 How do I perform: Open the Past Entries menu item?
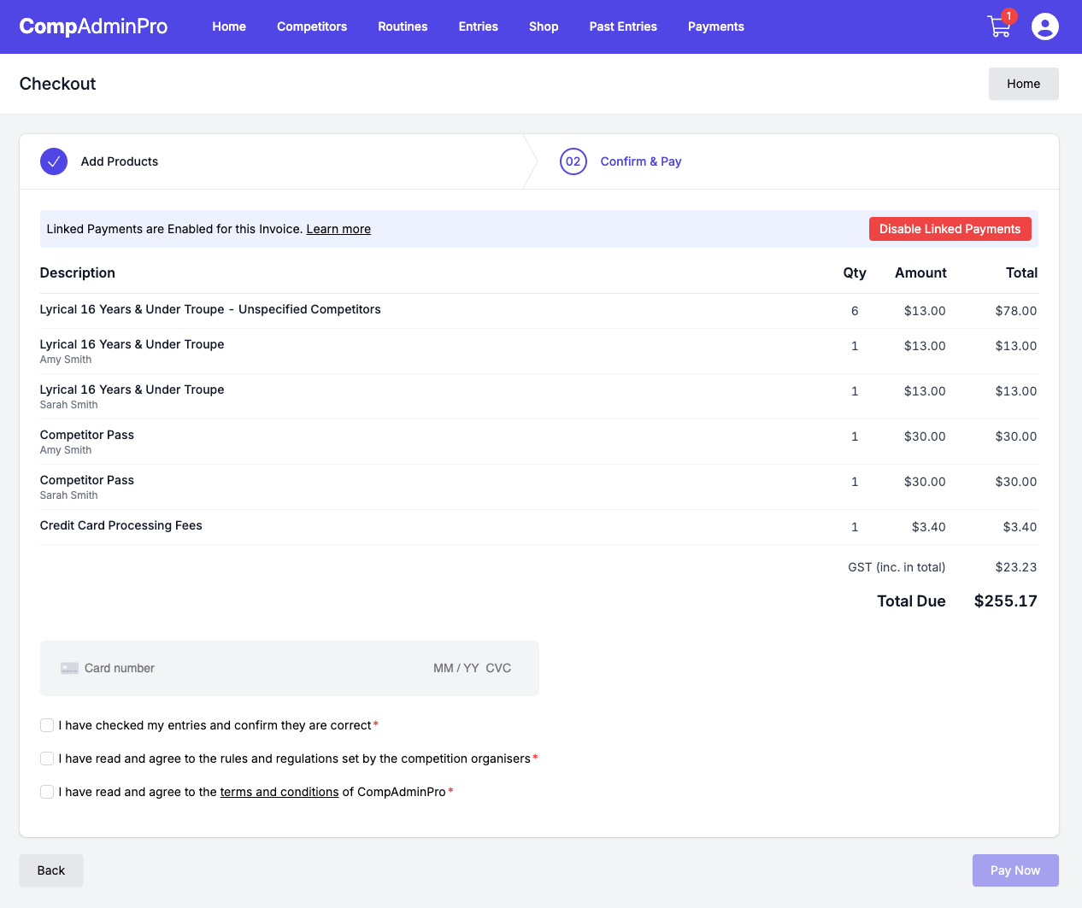[x=623, y=26]
